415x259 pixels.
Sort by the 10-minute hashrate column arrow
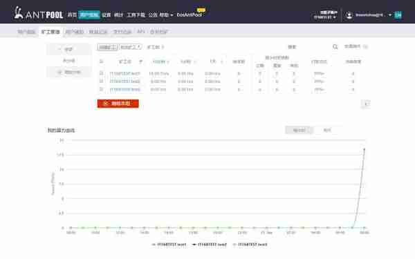(x=168, y=62)
